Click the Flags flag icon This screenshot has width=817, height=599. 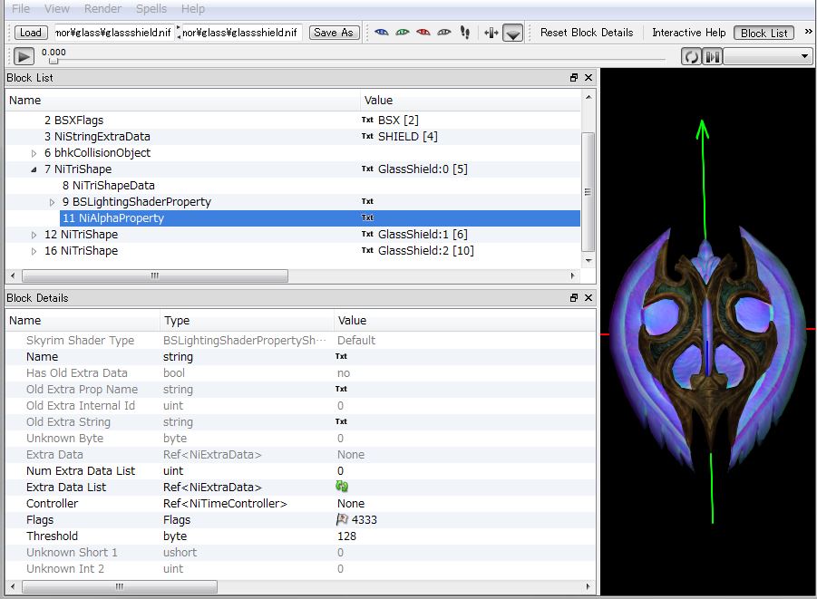[x=343, y=519]
